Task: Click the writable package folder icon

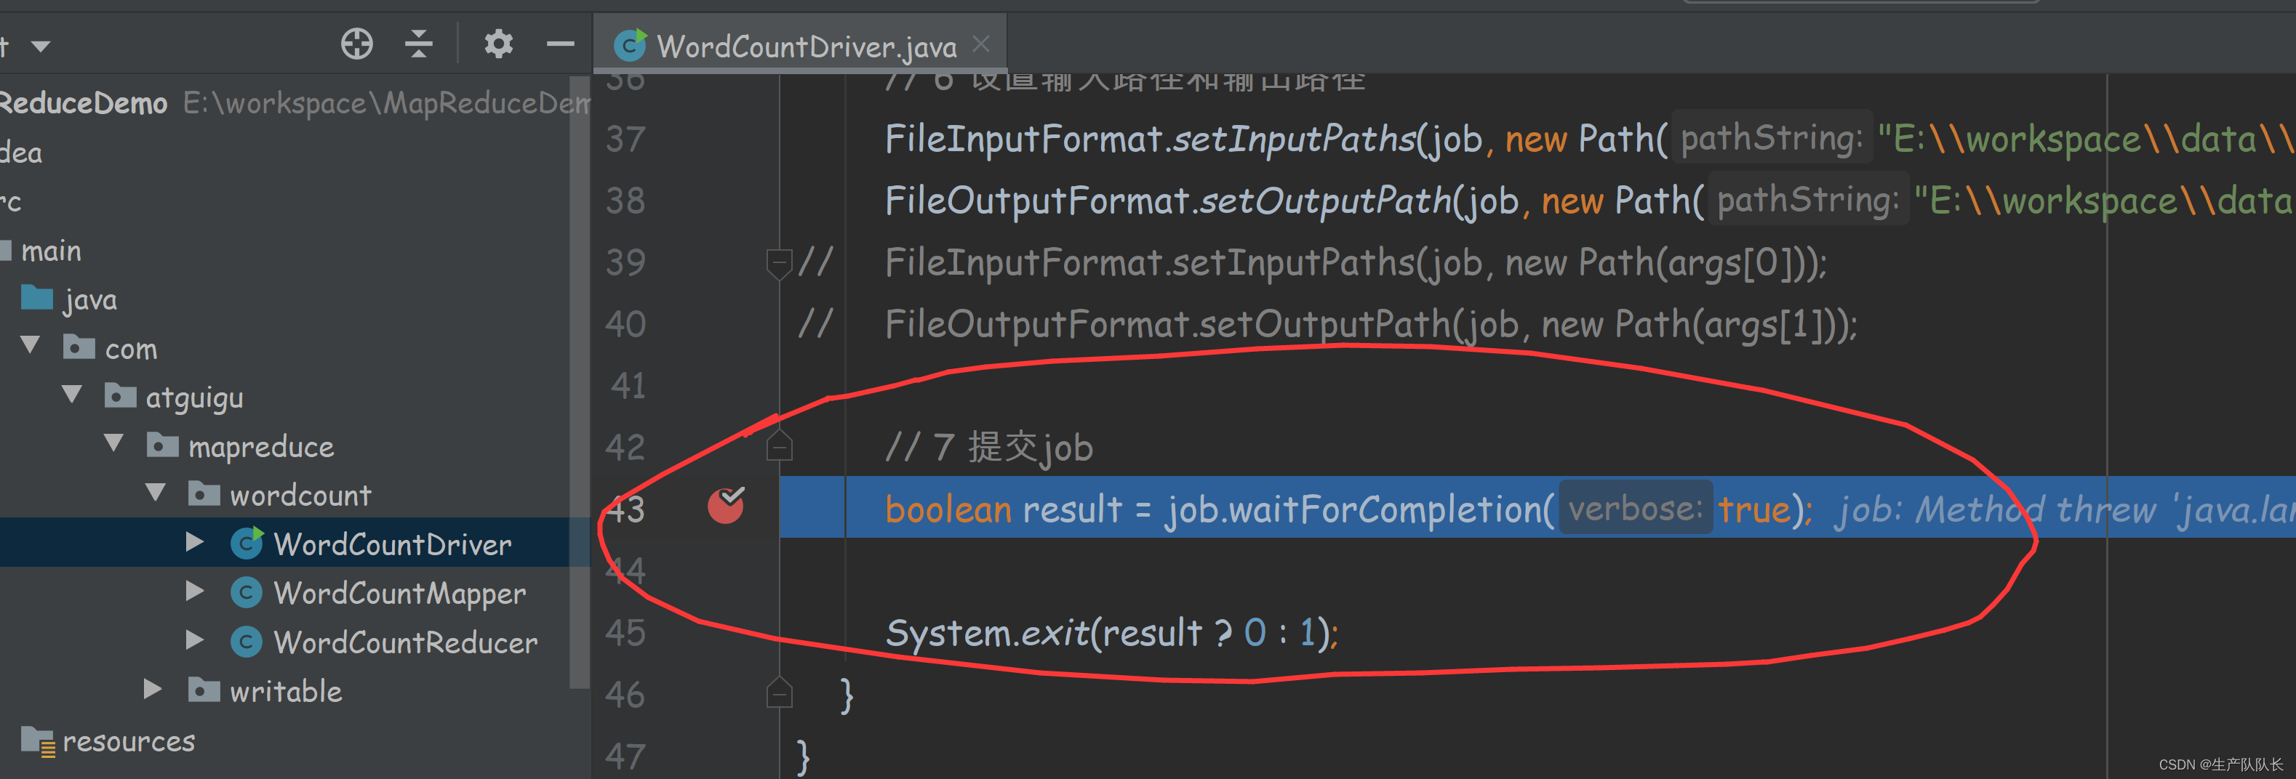Action: [204, 690]
